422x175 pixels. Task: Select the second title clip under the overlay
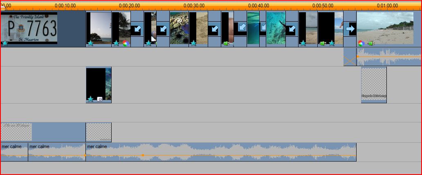click(x=99, y=132)
